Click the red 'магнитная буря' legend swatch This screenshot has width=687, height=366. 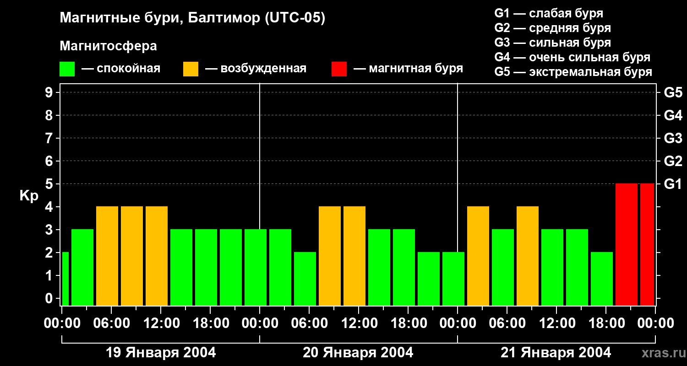[339, 69]
